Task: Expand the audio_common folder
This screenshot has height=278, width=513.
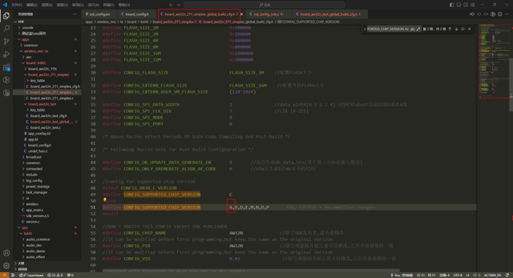Action: [x=23, y=239]
